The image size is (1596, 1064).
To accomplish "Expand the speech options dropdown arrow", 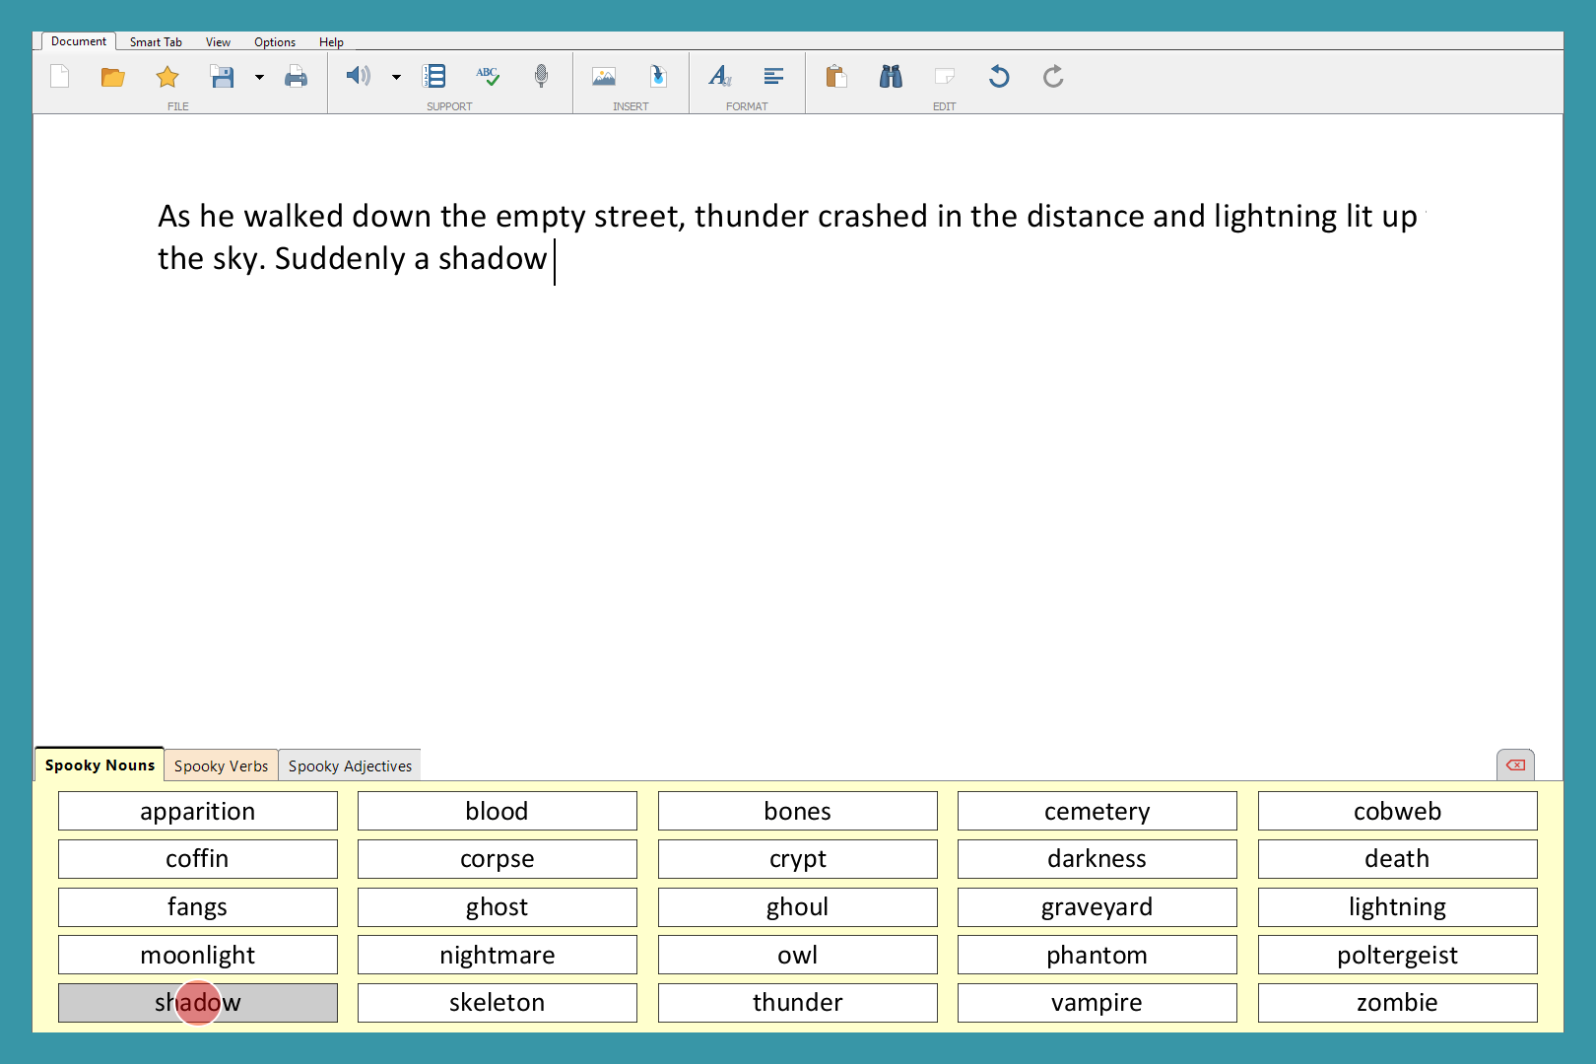I will click(x=396, y=77).
